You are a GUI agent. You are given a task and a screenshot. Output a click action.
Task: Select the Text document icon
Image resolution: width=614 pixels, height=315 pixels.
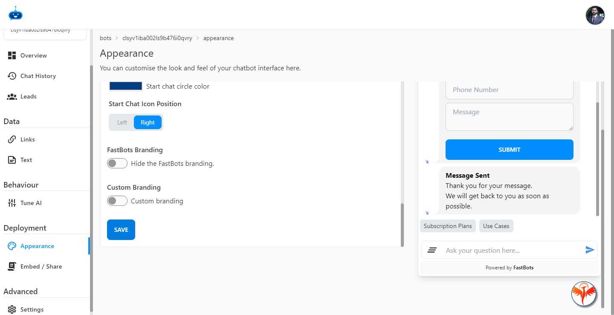[13, 159]
